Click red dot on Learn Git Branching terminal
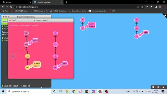Viewport: 167px width, 94px height. tap(3, 17)
